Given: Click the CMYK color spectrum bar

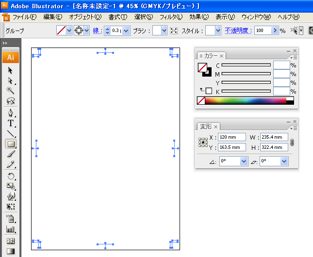Looking at the screenshot, I should click(246, 100).
